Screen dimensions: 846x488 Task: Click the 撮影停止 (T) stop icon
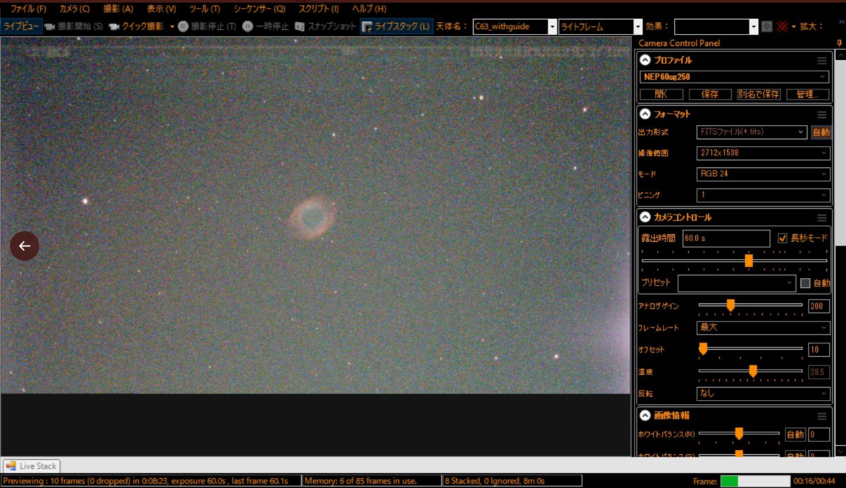[183, 26]
